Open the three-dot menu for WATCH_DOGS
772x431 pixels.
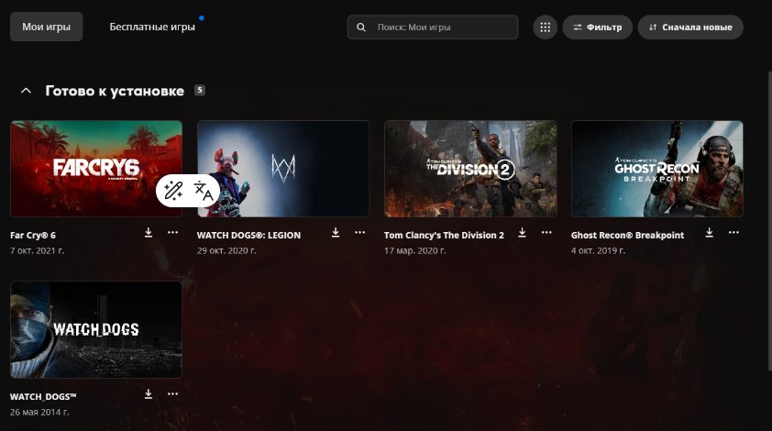172,394
